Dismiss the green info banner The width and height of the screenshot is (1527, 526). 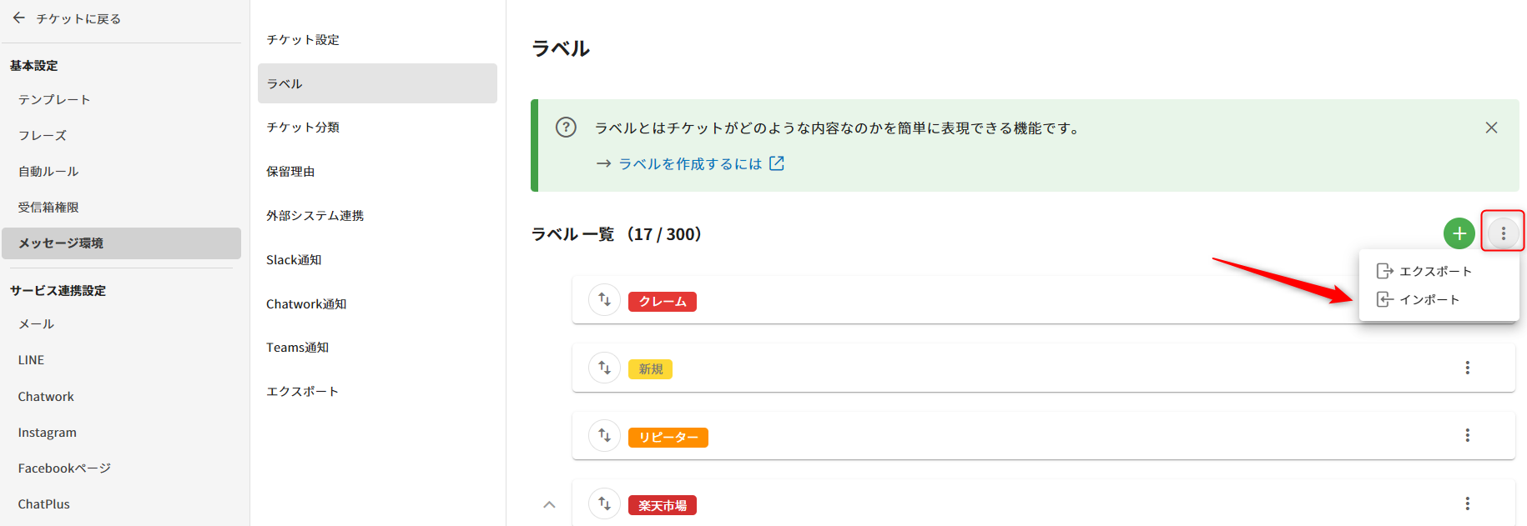click(x=1491, y=128)
